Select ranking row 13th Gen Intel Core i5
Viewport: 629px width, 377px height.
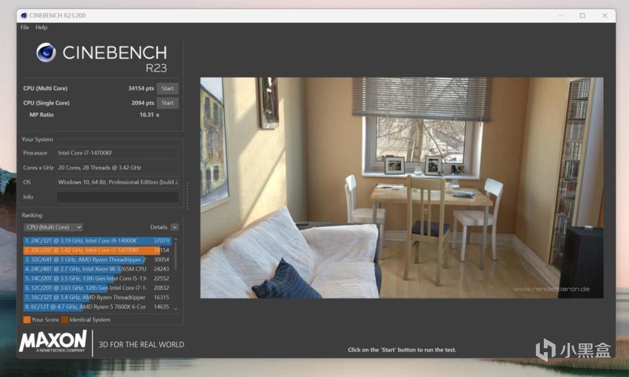click(97, 278)
